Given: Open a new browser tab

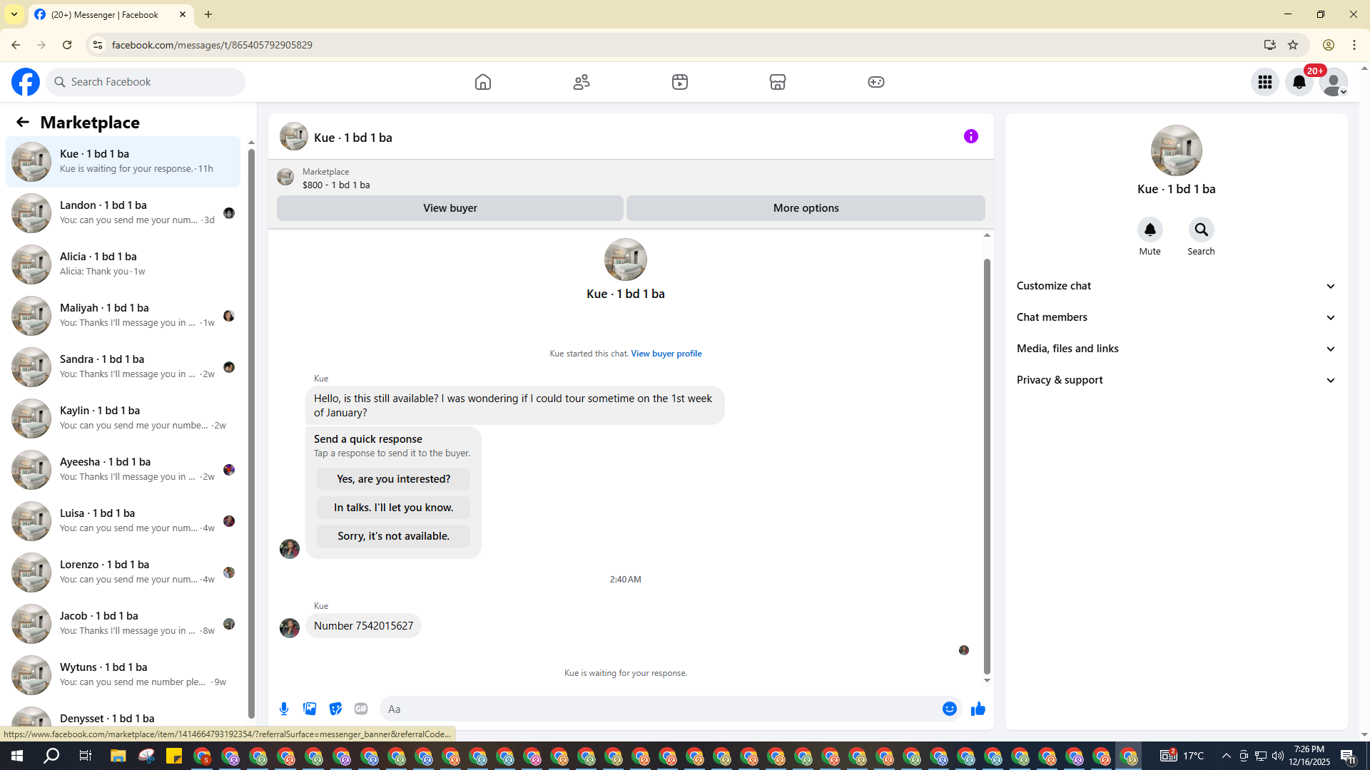Looking at the screenshot, I should (208, 14).
